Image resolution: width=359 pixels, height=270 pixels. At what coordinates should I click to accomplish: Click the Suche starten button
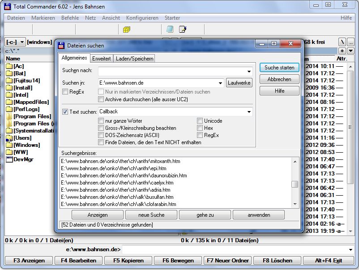tap(279, 68)
